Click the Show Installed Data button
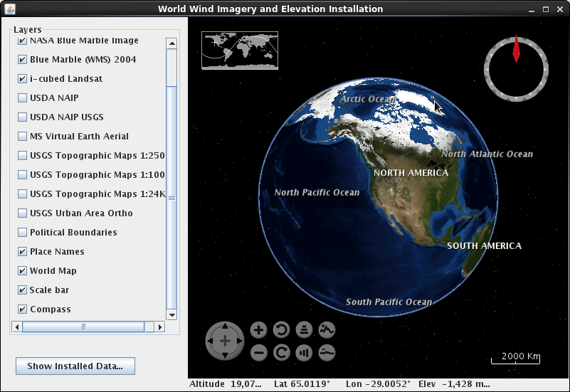The height and width of the screenshot is (392, 570). (x=75, y=366)
